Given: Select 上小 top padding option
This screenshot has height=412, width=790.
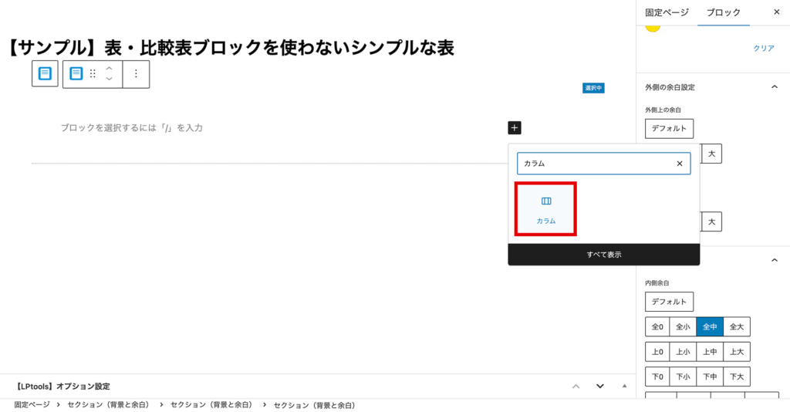Looking at the screenshot, I should pos(683,352).
